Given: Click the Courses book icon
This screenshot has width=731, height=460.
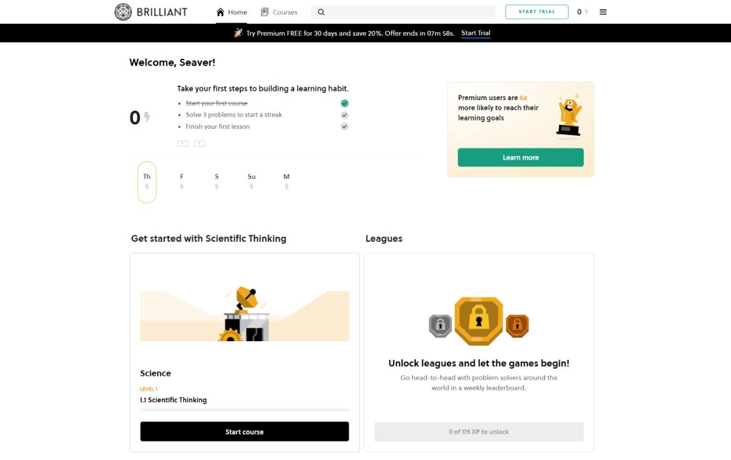Looking at the screenshot, I should [264, 12].
